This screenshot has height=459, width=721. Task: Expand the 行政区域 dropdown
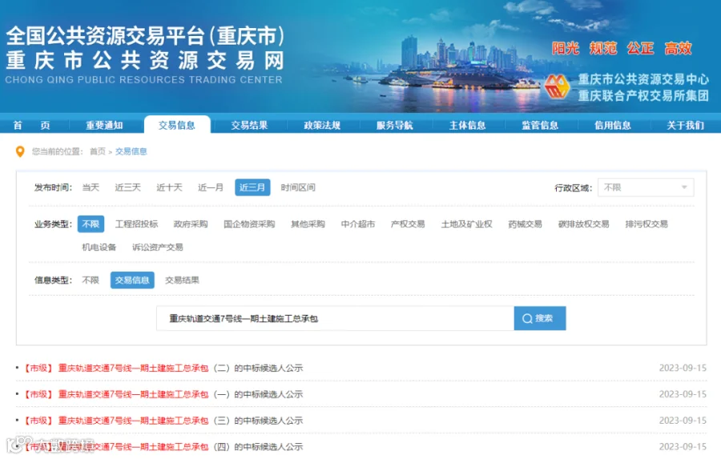(x=646, y=187)
